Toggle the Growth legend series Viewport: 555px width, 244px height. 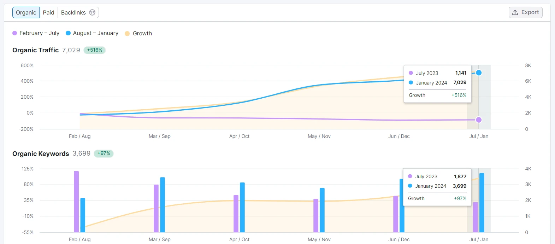tap(138, 33)
